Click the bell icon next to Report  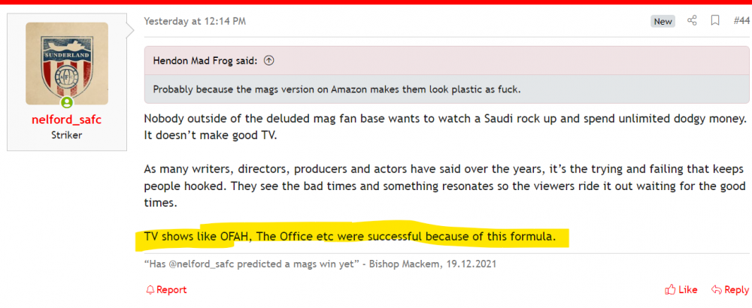point(150,289)
